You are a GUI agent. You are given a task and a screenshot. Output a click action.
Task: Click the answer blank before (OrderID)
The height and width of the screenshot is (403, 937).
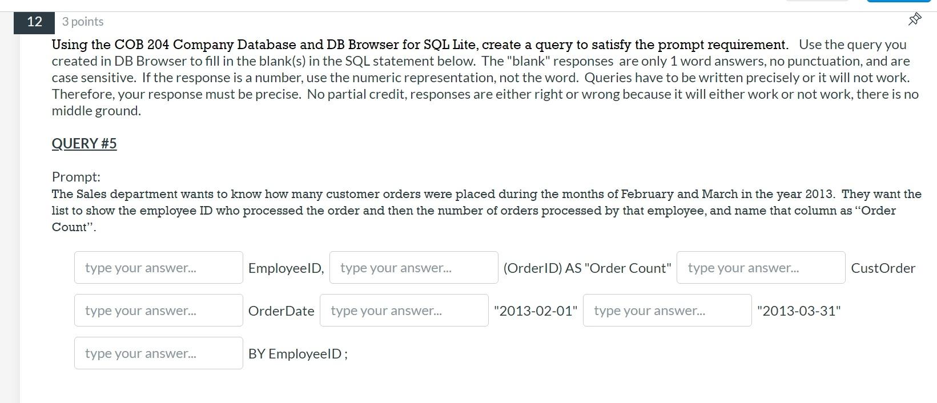tap(413, 267)
